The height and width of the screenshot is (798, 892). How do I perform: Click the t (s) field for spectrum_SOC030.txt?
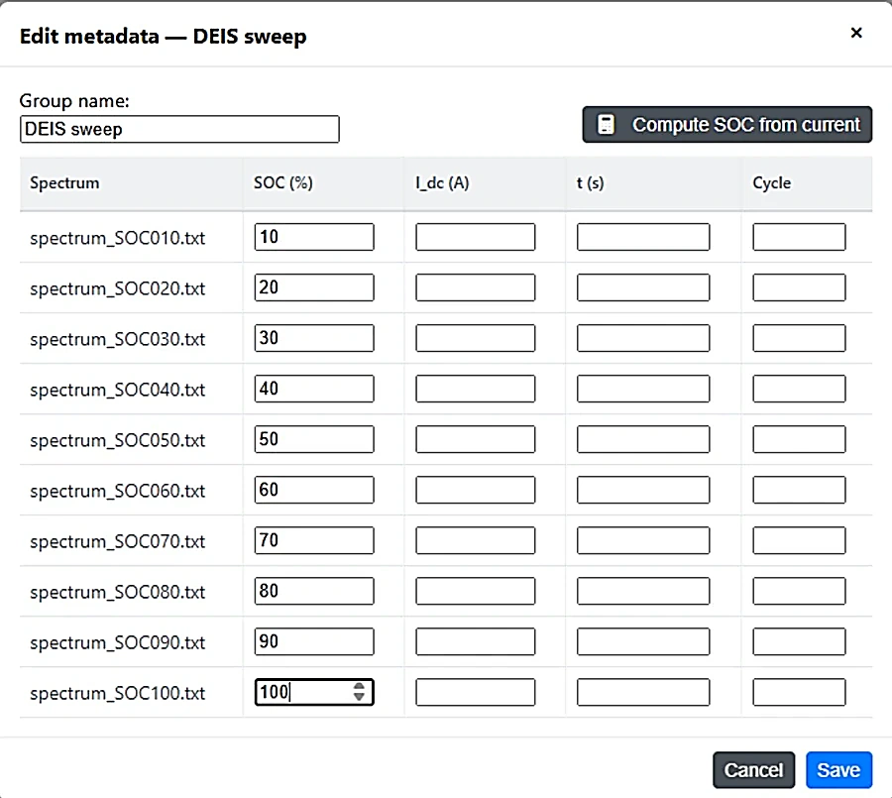point(643,338)
